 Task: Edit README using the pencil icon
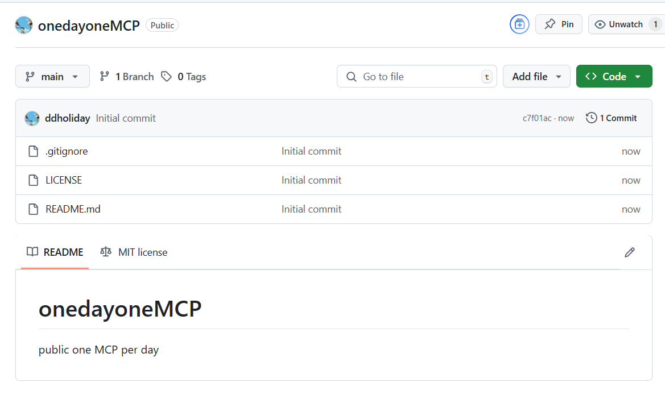[x=629, y=252]
